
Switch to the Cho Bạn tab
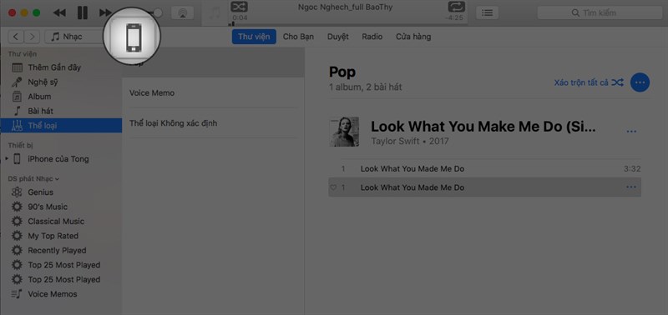298,37
